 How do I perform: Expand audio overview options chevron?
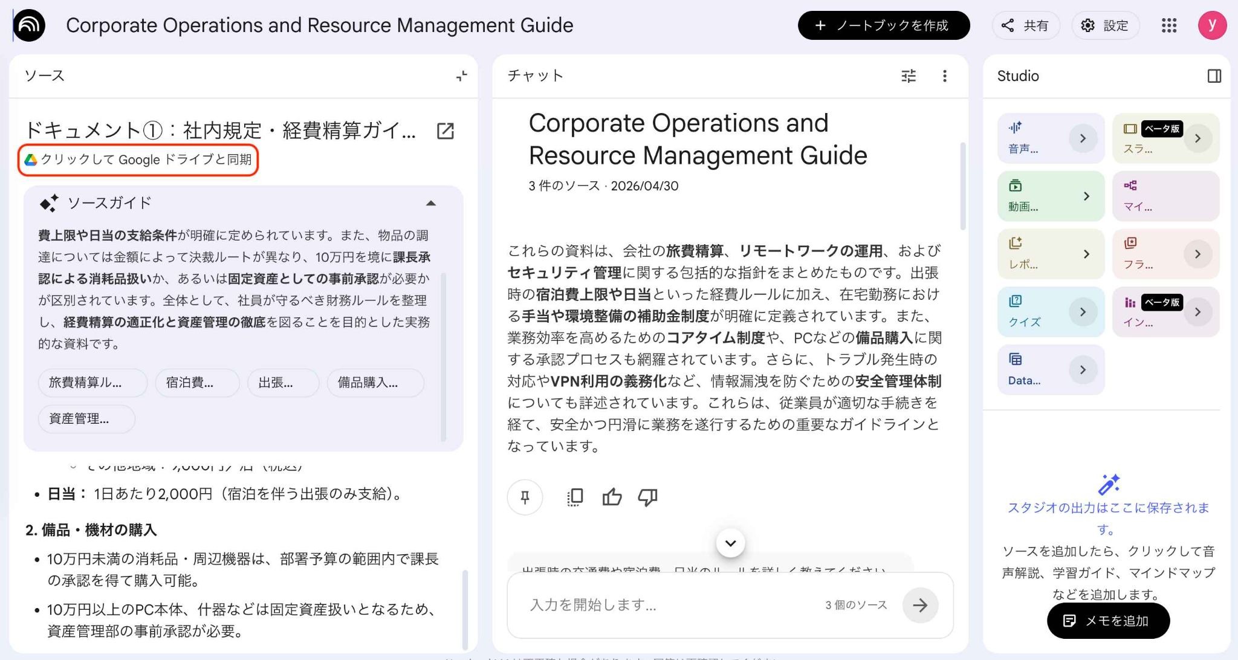tap(1083, 138)
